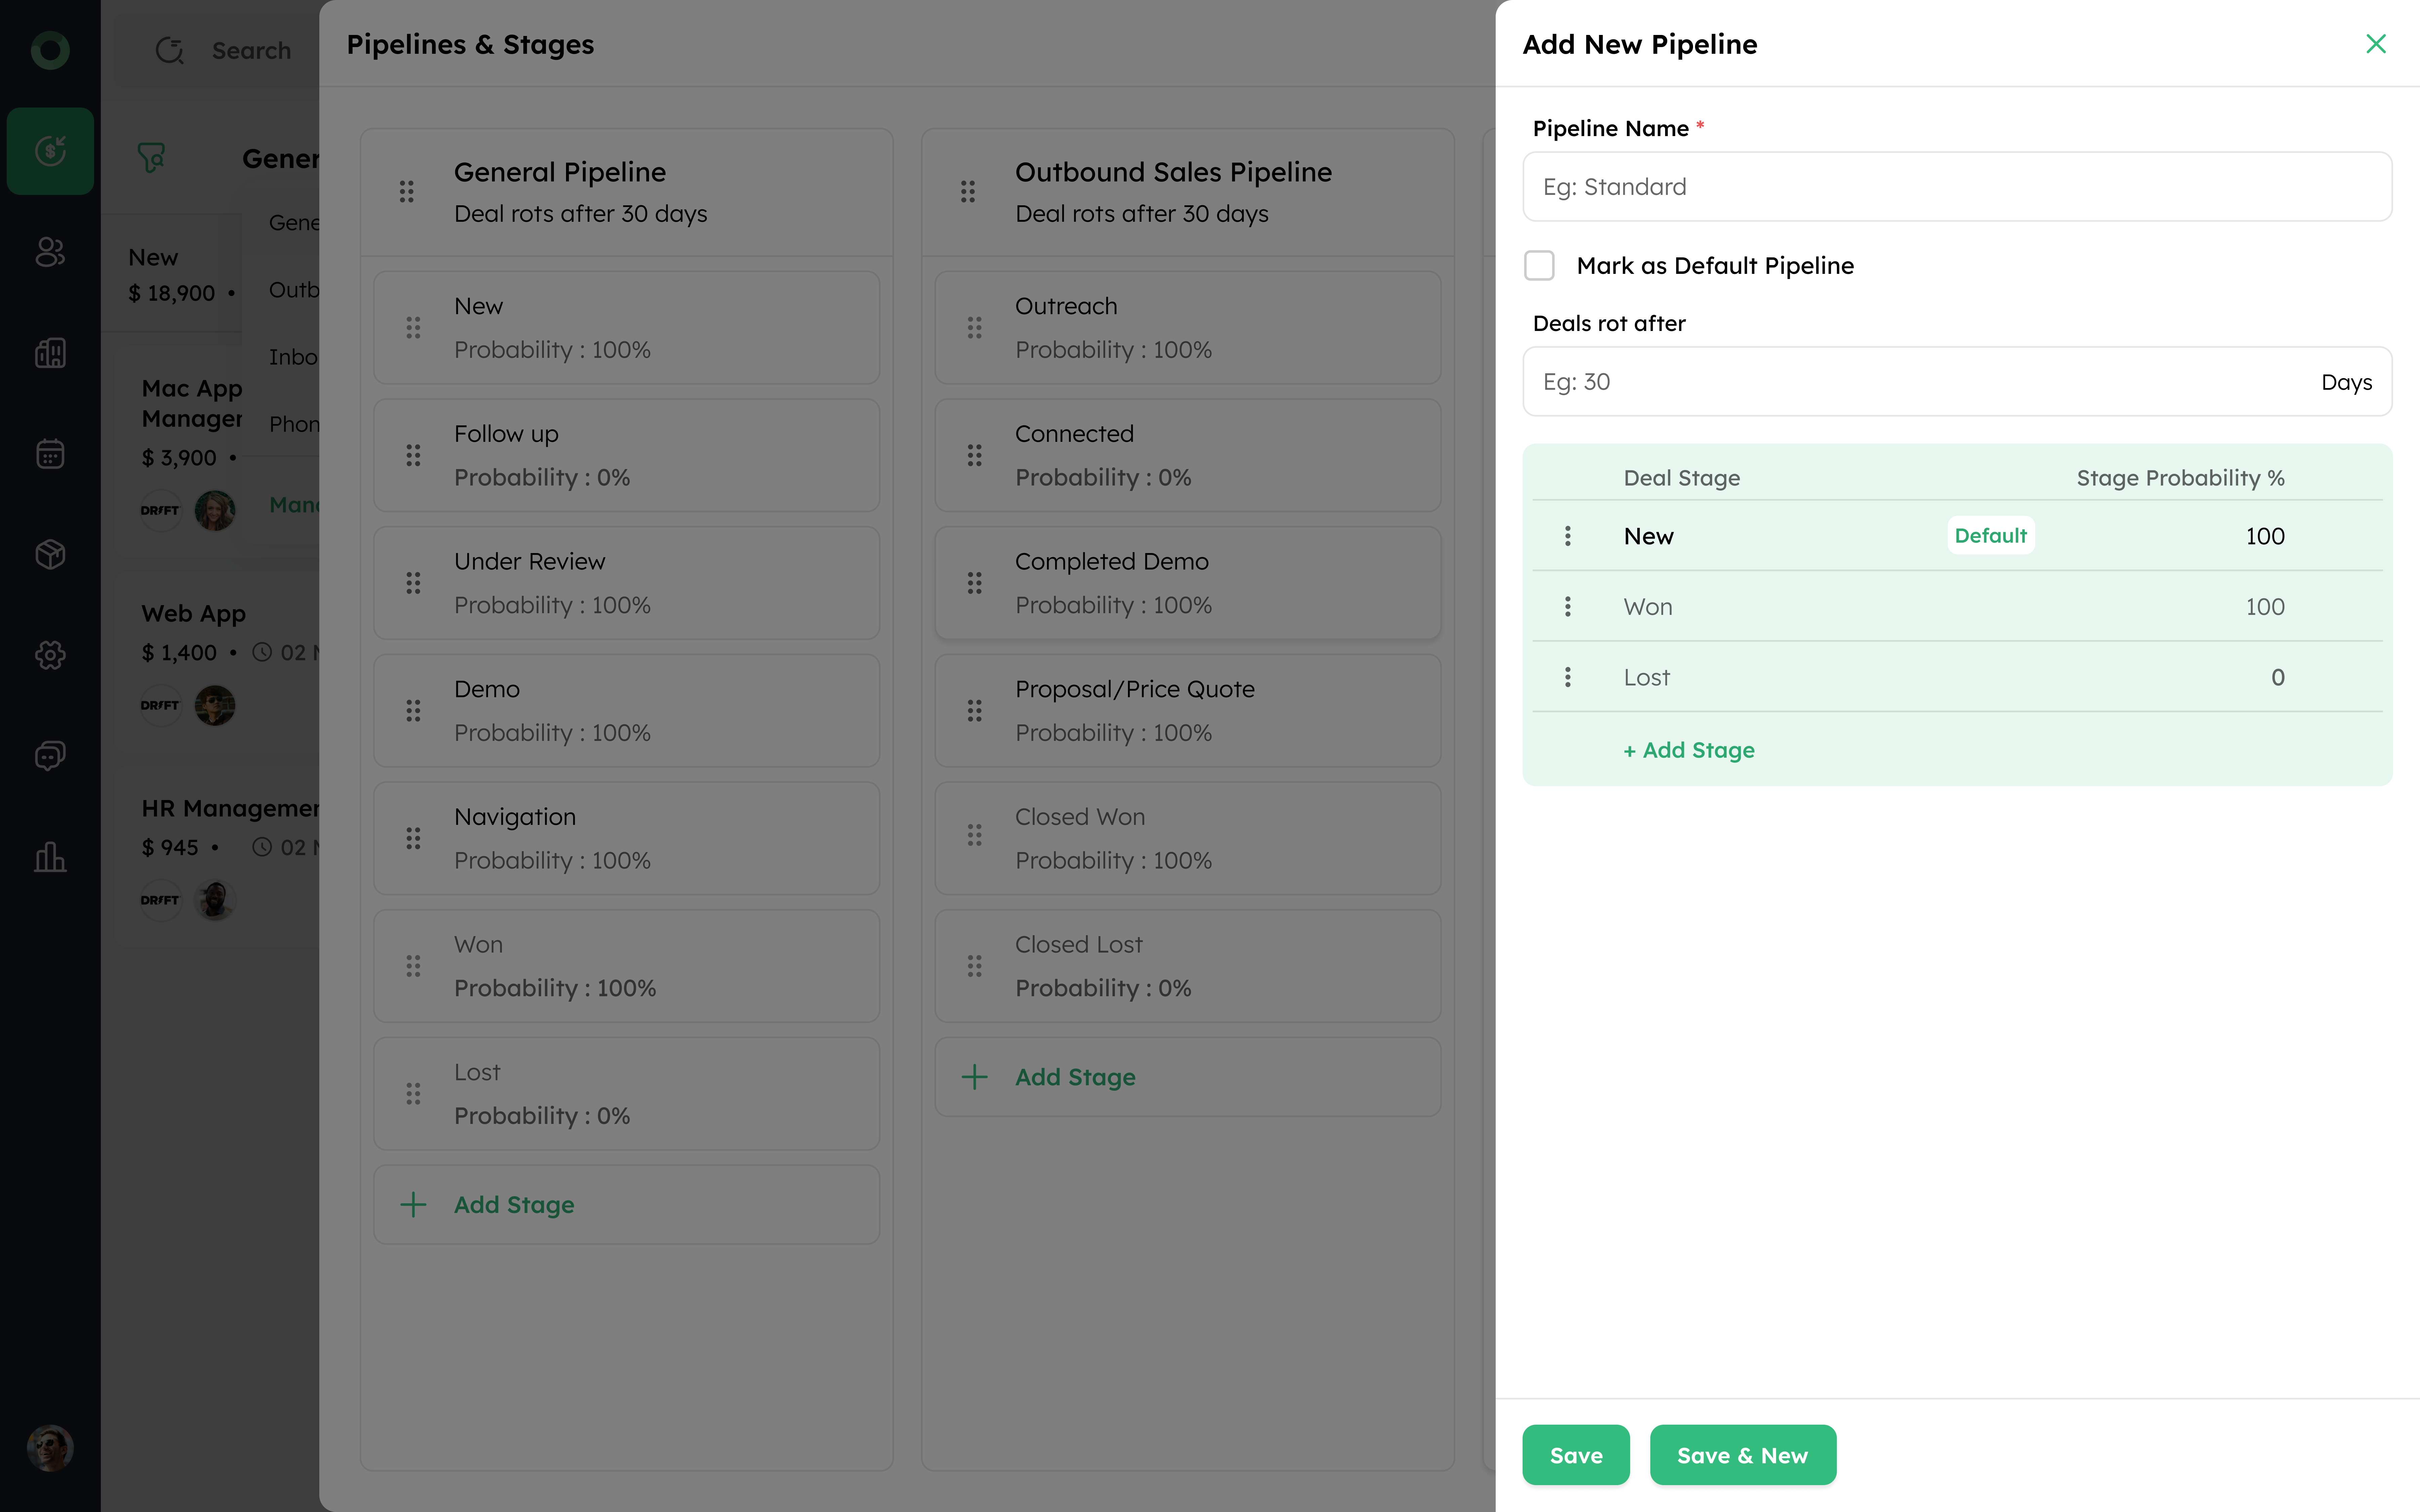
Task: Click the General Pipeline title
Action: pos(560,172)
